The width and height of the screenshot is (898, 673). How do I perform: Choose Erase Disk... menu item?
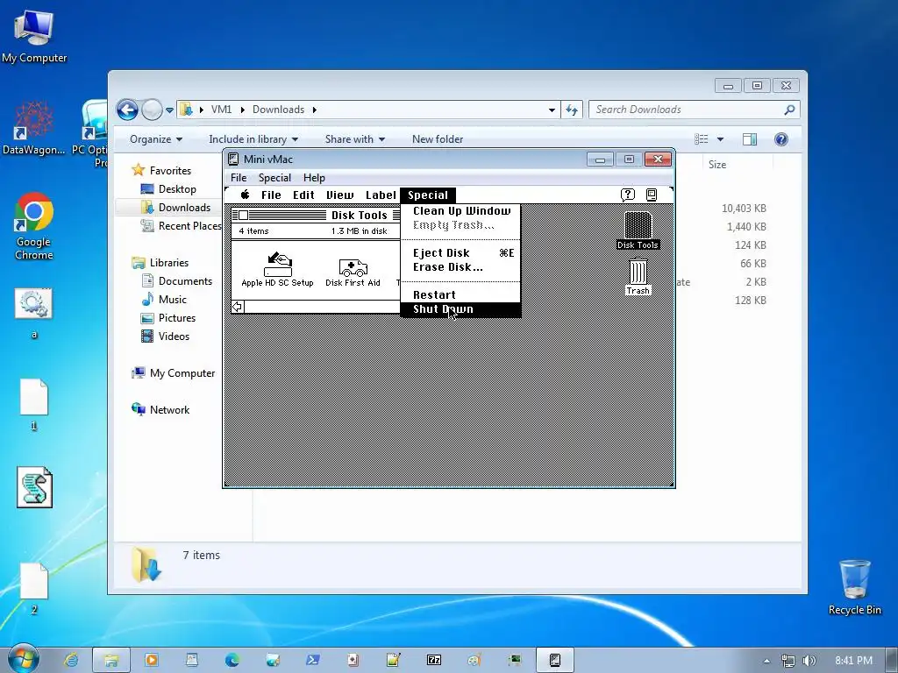460,266
